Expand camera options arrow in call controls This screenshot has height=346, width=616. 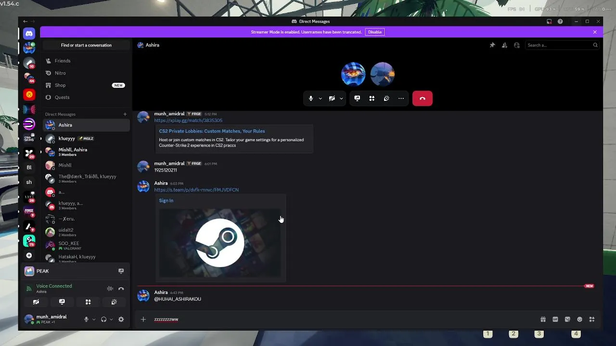(341, 99)
